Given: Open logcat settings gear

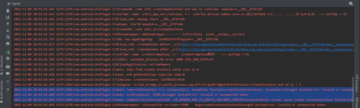Looking at the screenshot, I should [8, 58].
